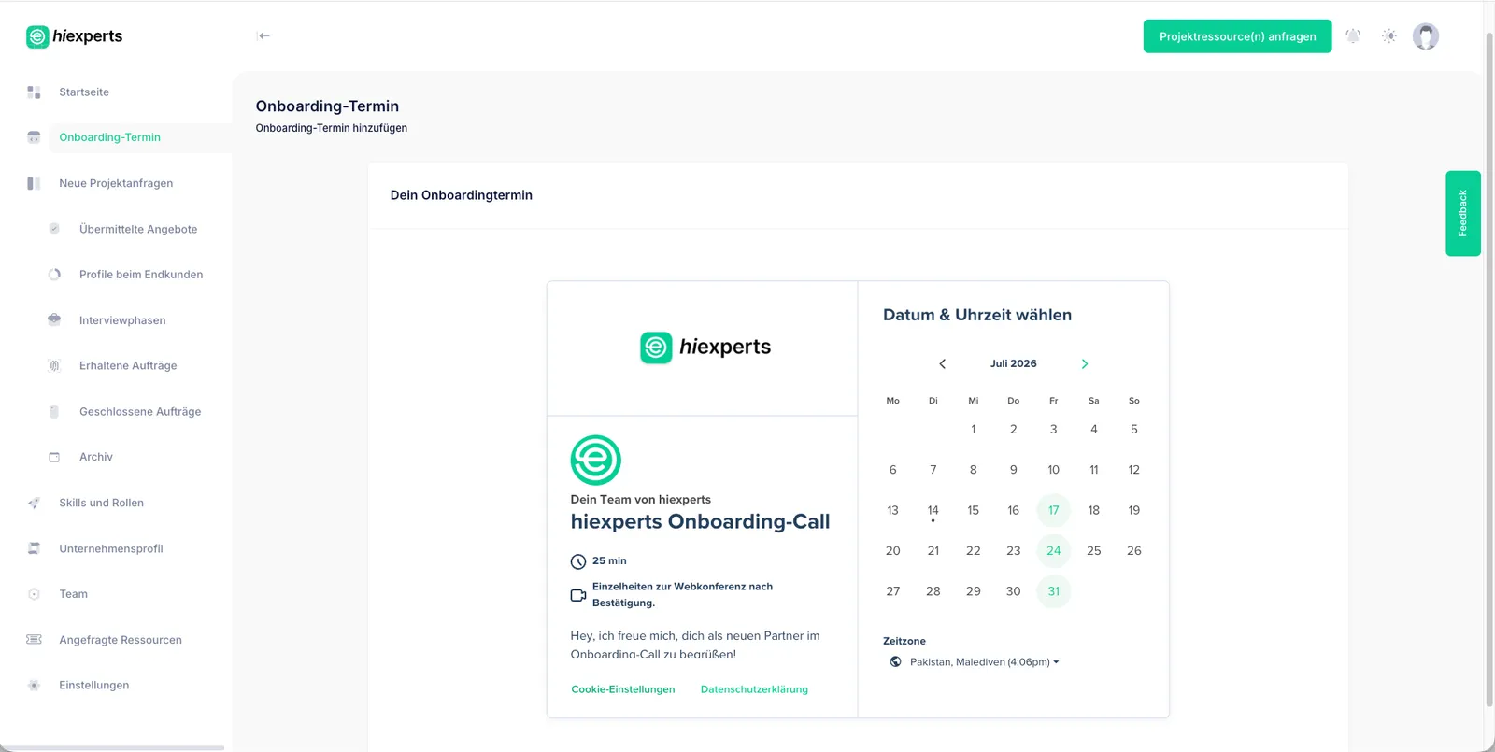Image resolution: width=1495 pixels, height=752 pixels.
Task: Open Angefragte Ressourcen menu item
Action: [121, 640]
